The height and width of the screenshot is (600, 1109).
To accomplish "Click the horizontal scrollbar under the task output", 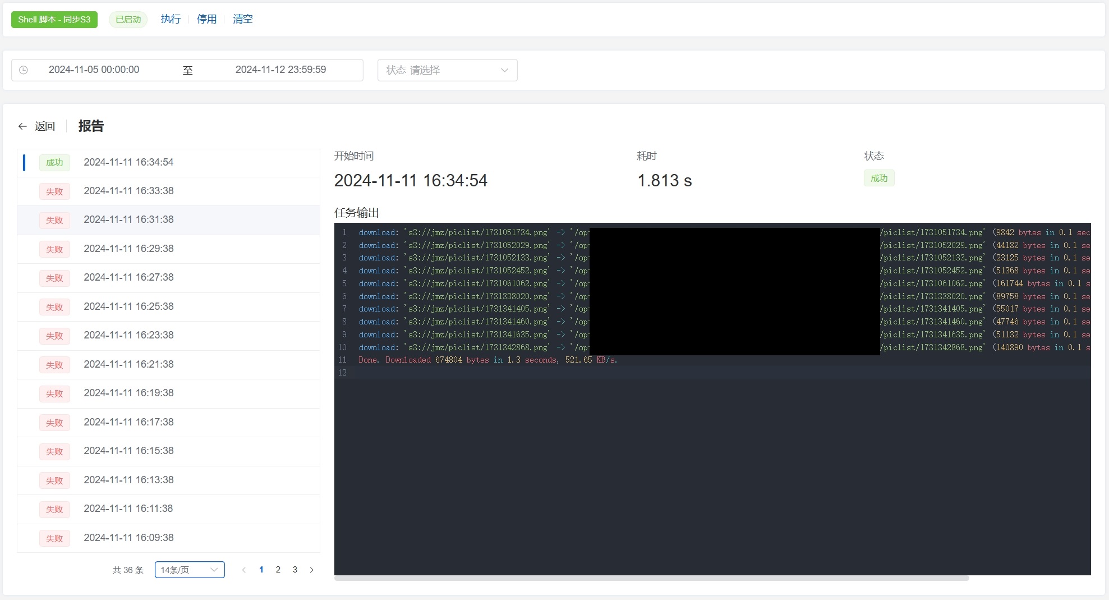I will coord(651,578).
